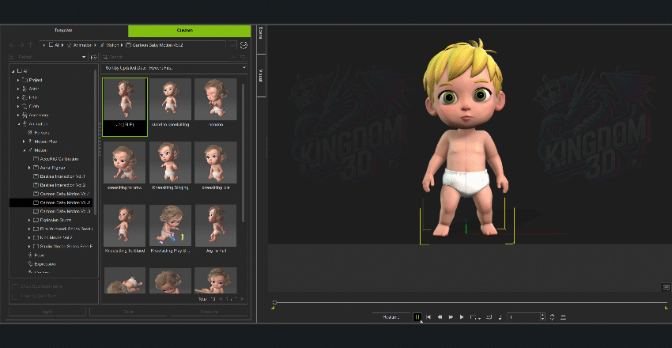Image resolution: width=672 pixels, height=348 pixels.
Task: Jump to the first frame of the timeline
Action: click(428, 317)
